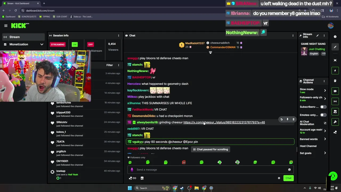Screen dimensions: 341x192
Task: Open the Stake.us bookmark
Action: (x=81, y=17)
